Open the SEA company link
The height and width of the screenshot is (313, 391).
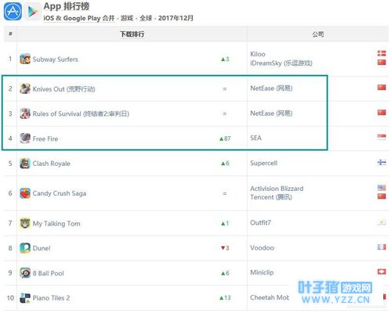[x=255, y=138]
